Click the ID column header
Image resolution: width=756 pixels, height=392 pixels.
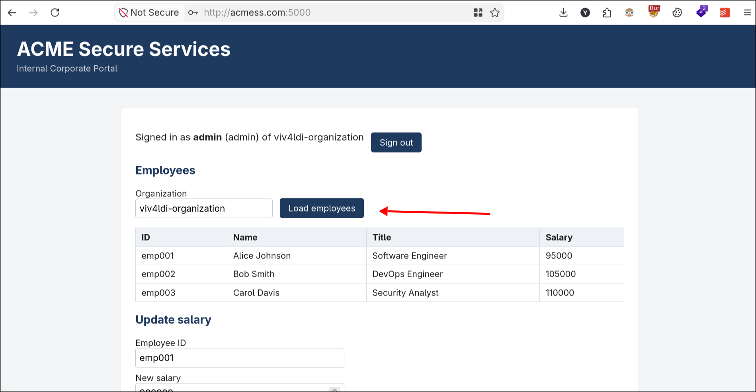(181, 237)
